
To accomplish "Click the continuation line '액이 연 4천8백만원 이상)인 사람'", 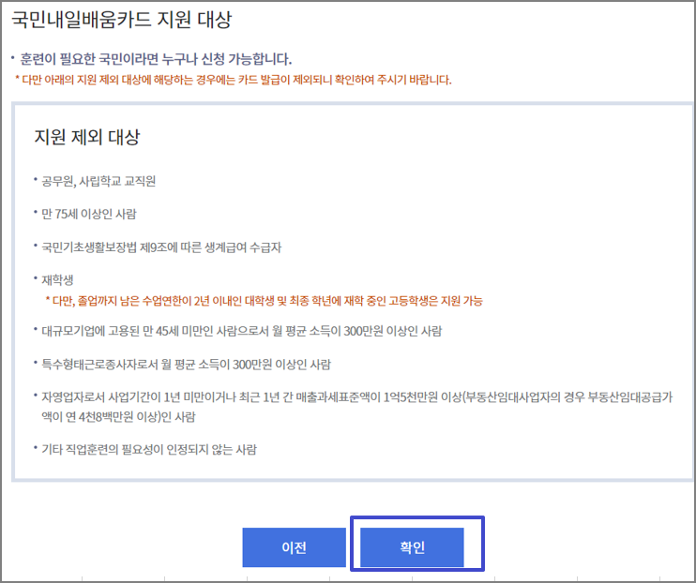I will pyautogui.click(x=118, y=416).
